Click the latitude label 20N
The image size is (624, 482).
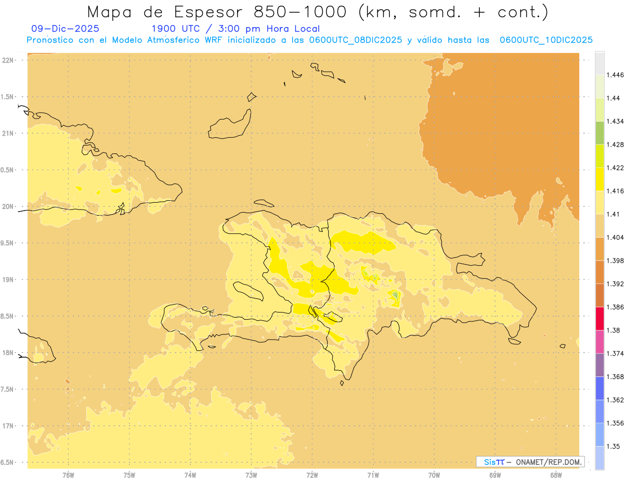[8, 206]
